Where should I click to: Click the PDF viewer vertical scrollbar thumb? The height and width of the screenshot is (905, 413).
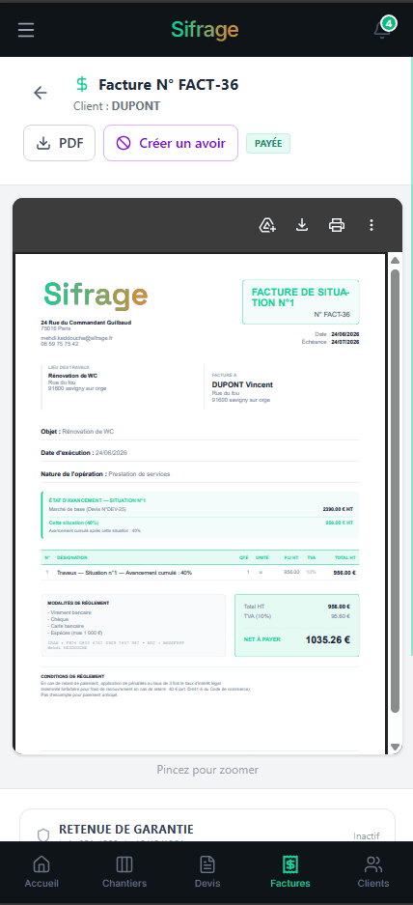click(x=395, y=491)
